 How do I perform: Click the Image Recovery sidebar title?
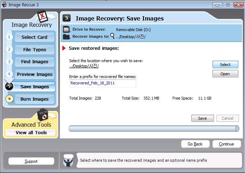pos(32,25)
